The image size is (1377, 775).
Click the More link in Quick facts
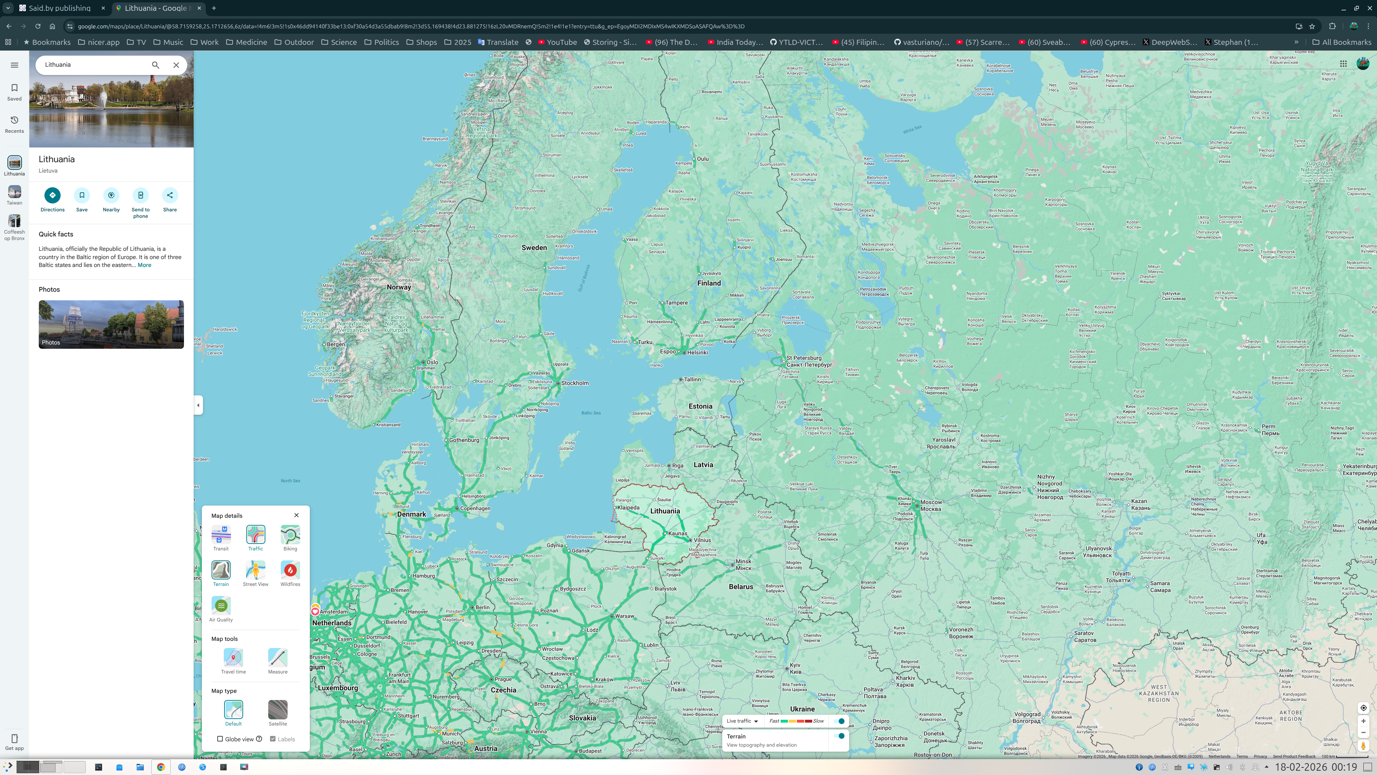click(x=144, y=265)
